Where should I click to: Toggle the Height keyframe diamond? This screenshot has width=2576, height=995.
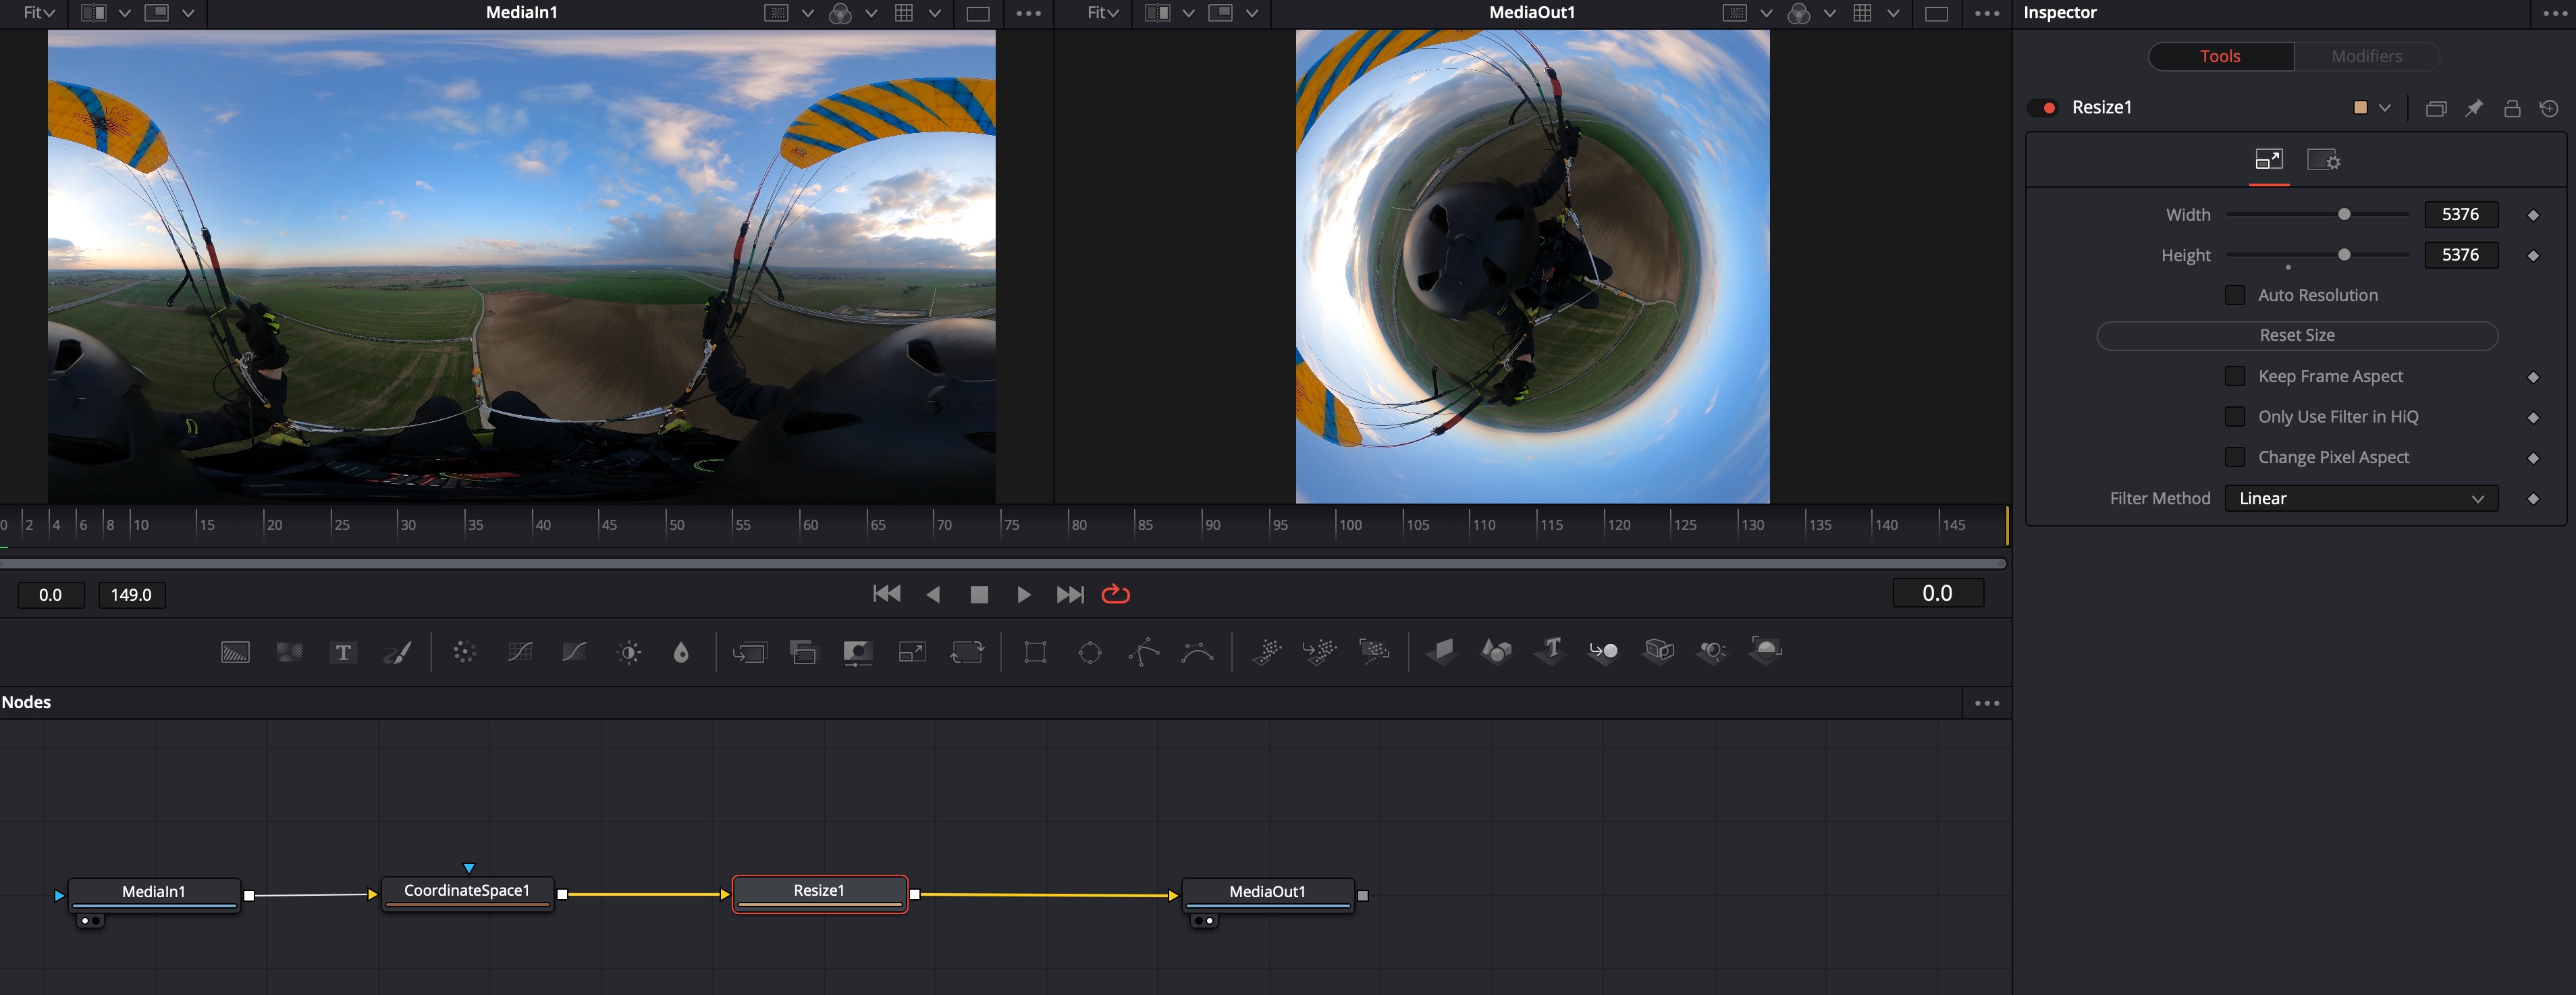click(x=2533, y=256)
